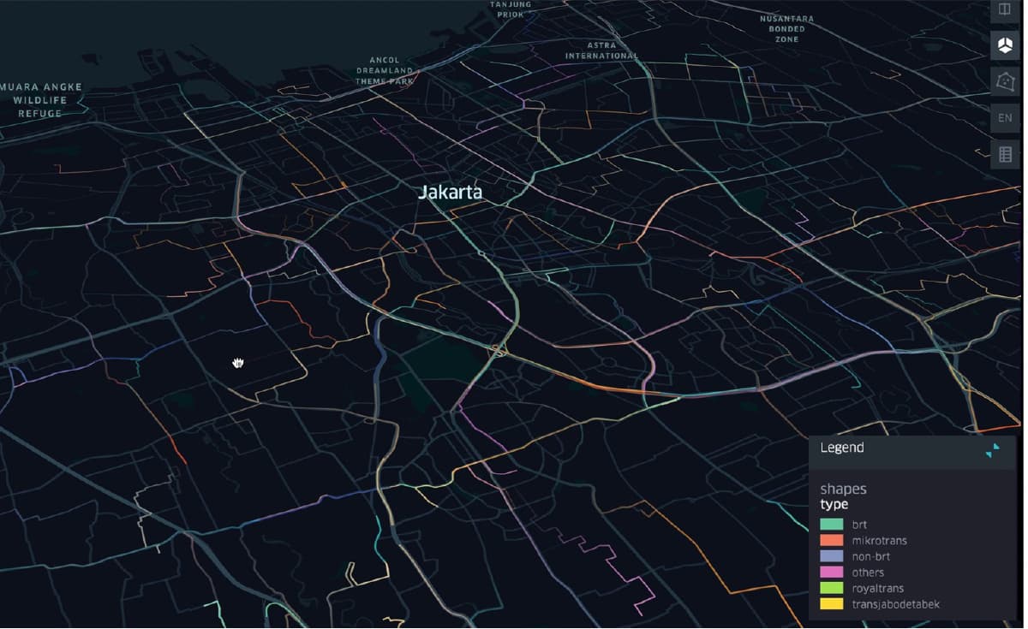The height and width of the screenshot is (629, 1028).
Task: Click the "transjabodetabek" legend label
Action: tap(896, 604)
